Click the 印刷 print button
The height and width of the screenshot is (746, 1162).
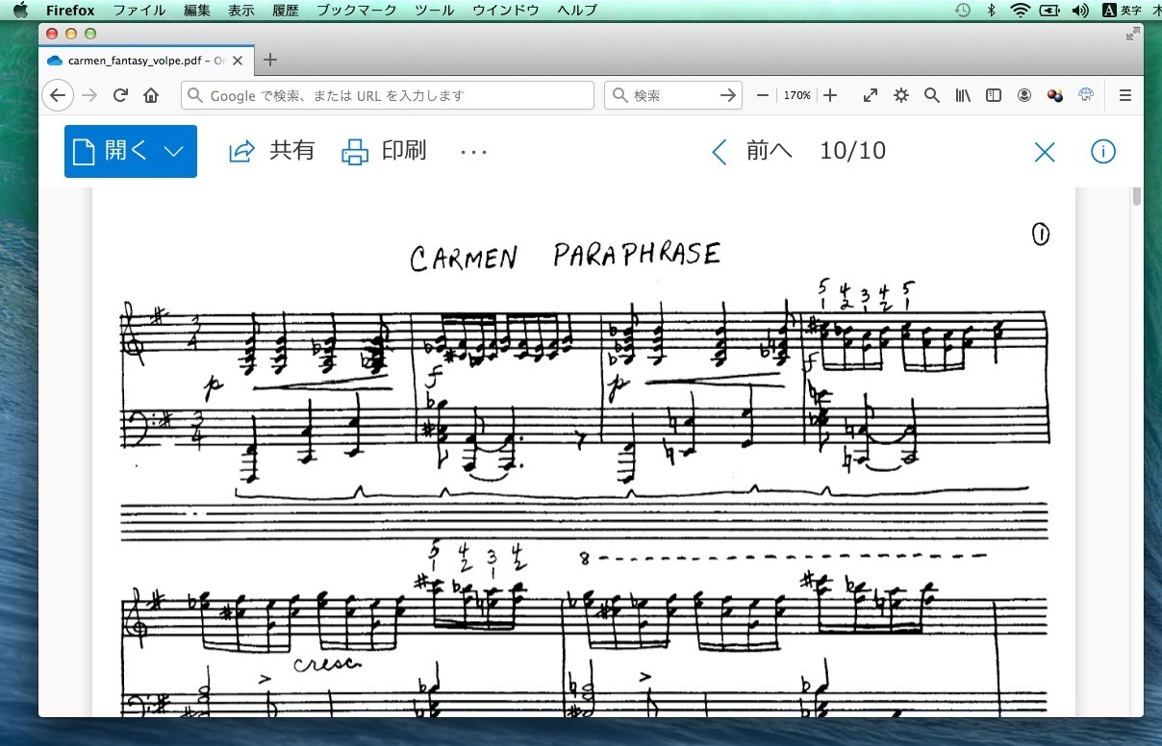click(x=385, y=151)
